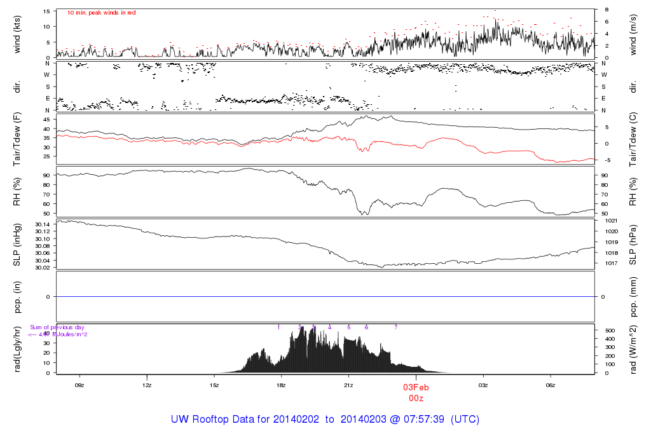Click the UW Rooftop Data title text
This screenshot has height=445, width=651.
click(x=325, y=420)
